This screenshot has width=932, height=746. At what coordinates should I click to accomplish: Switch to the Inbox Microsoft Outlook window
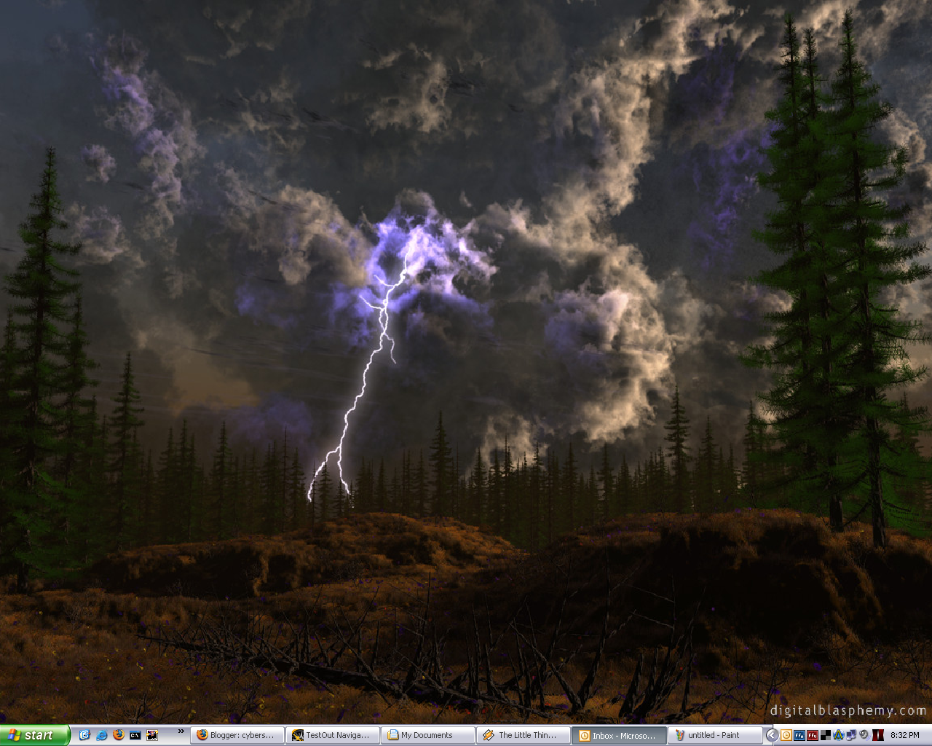click(619, 735)
